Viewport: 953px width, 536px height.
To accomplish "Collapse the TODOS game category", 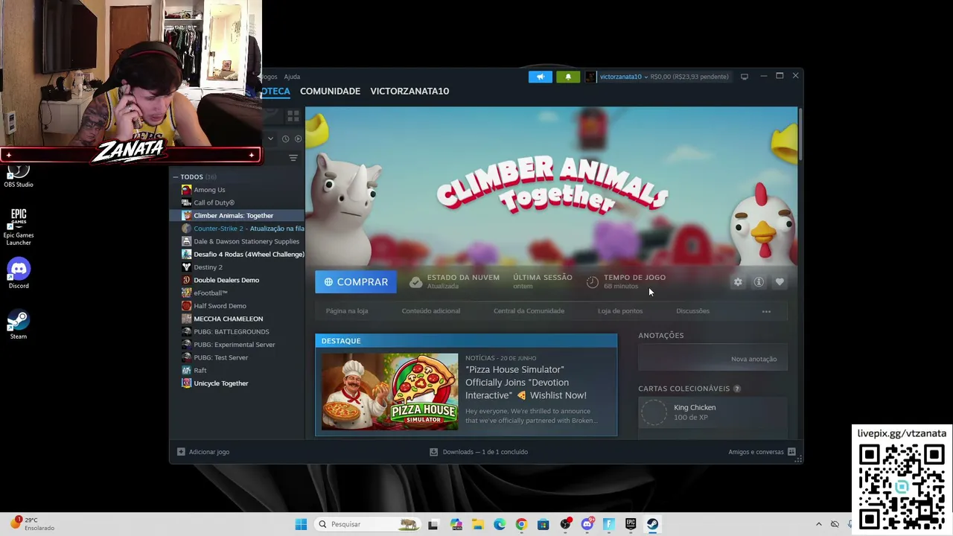I will pyautogui.click(x=176, y=177).
